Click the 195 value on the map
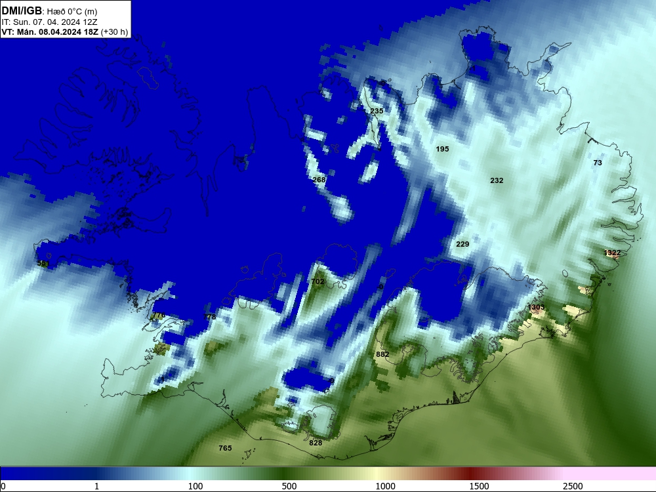The height and width of the screenshot is (492, 656). [442, 149]
